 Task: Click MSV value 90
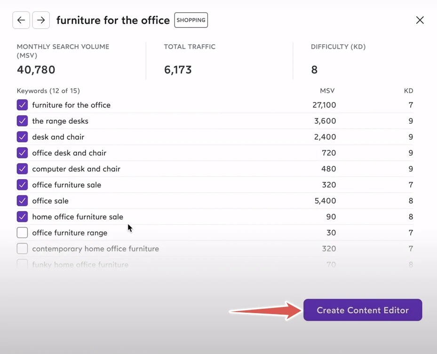(x=331, y=217)
